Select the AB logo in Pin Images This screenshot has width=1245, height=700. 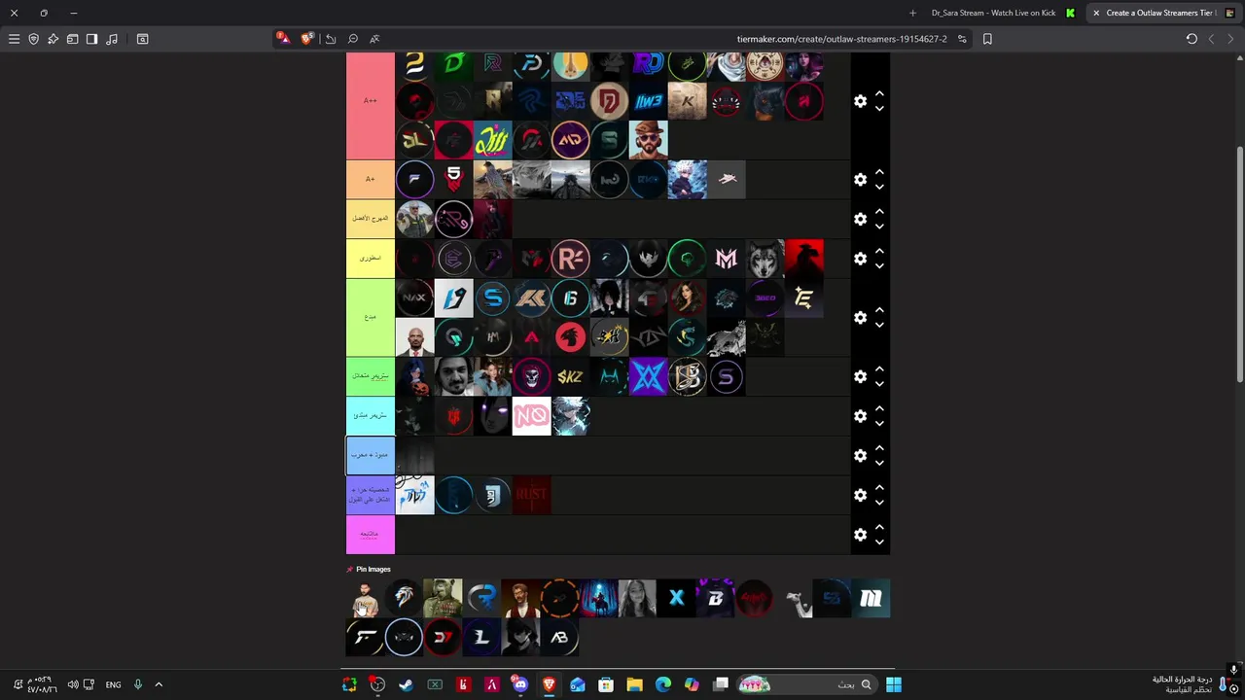tap(559, 638)
